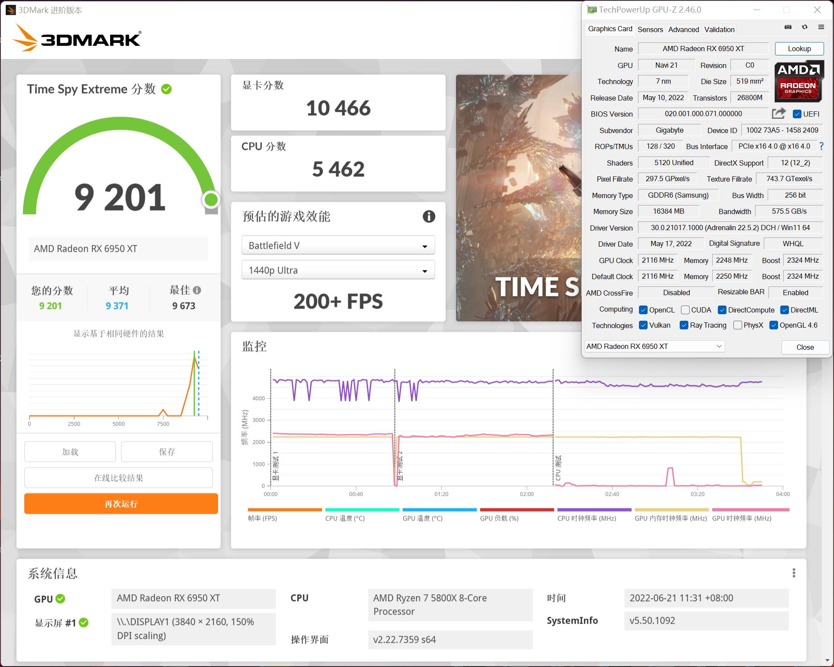
Task: Click the 在线比较结果 comparison option
Action: tap(120, 478)
